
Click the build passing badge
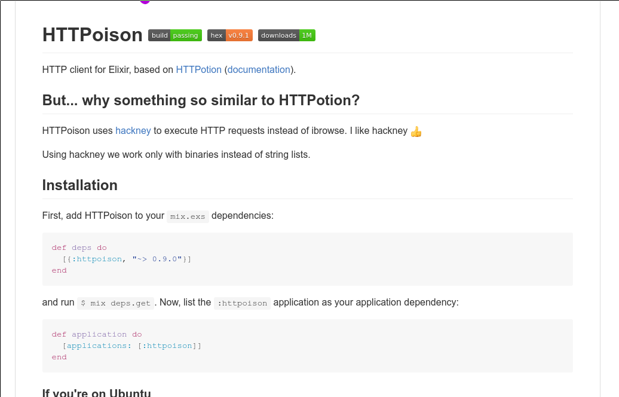[175, 35]
